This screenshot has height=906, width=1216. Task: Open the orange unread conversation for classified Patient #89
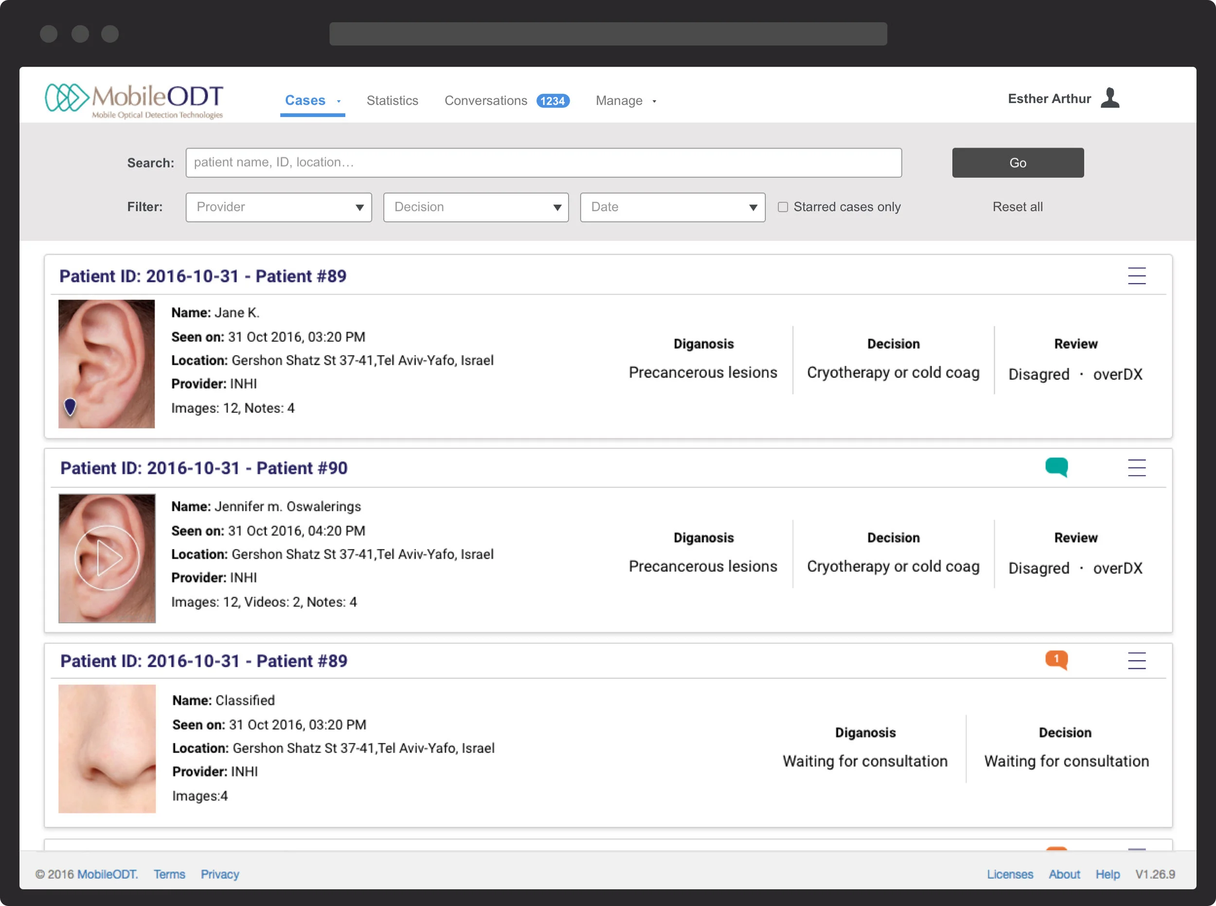(1058, 660)
